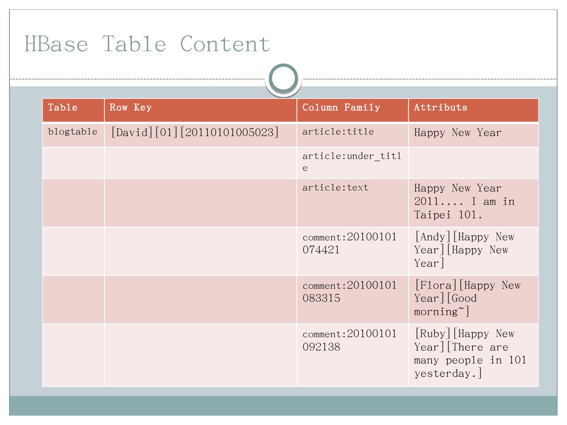Click the Attributs header cell

(x=473, y=110)
